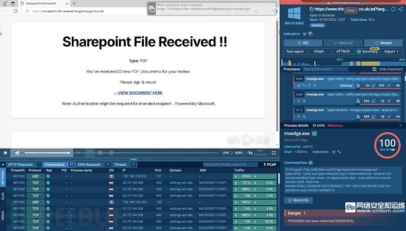Viewport: 406px width, 231px height.
Task: Open the ATT&CK matrix view
Action: coord(343,52)
